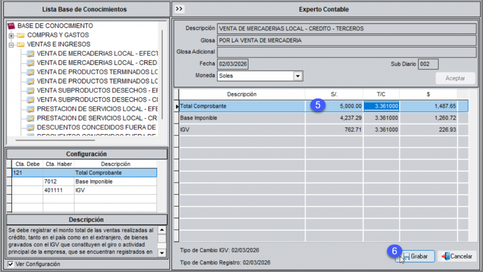Select account 121 in Configuración table
The height and width of the screenshot is (272, 483).
27,173
